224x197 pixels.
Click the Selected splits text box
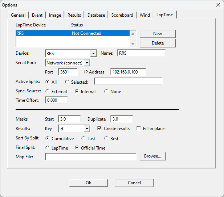coord(128,81)
